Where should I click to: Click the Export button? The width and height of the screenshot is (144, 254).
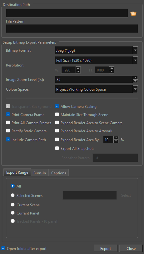(x=106, y=248)
